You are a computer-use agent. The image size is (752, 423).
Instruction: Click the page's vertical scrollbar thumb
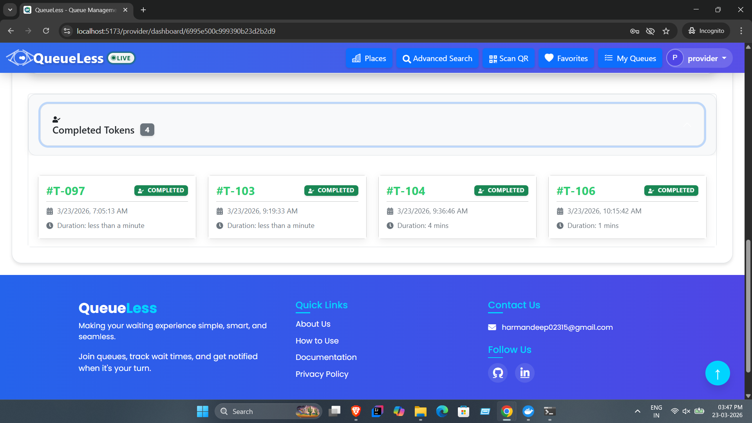click(748, 305)
